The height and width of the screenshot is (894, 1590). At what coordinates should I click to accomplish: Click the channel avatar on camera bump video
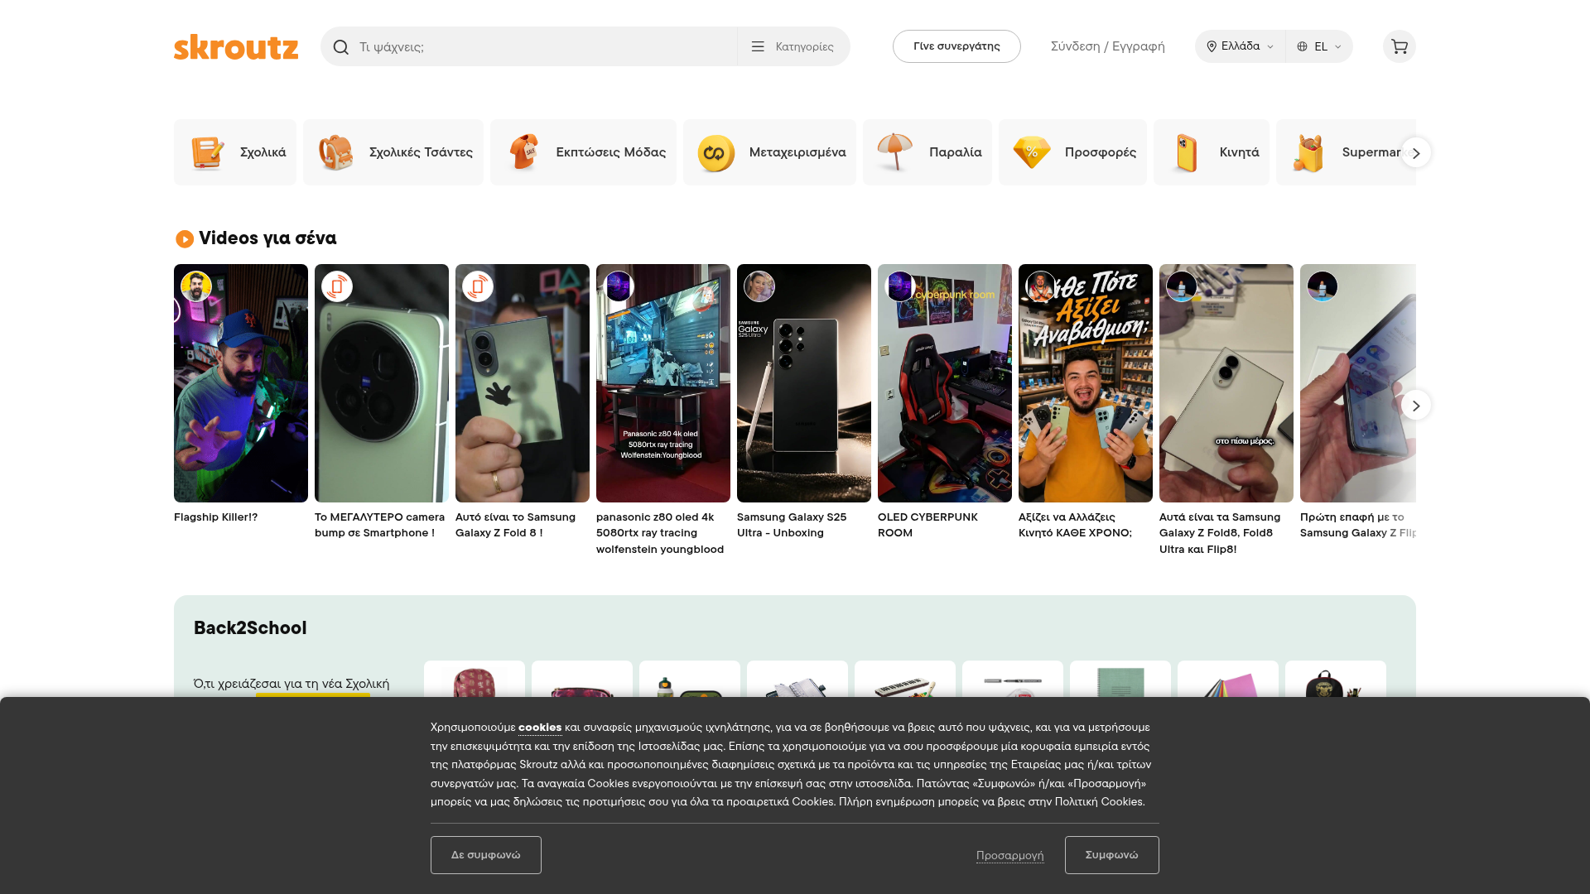pyautogui.click(x=337, y=286)
